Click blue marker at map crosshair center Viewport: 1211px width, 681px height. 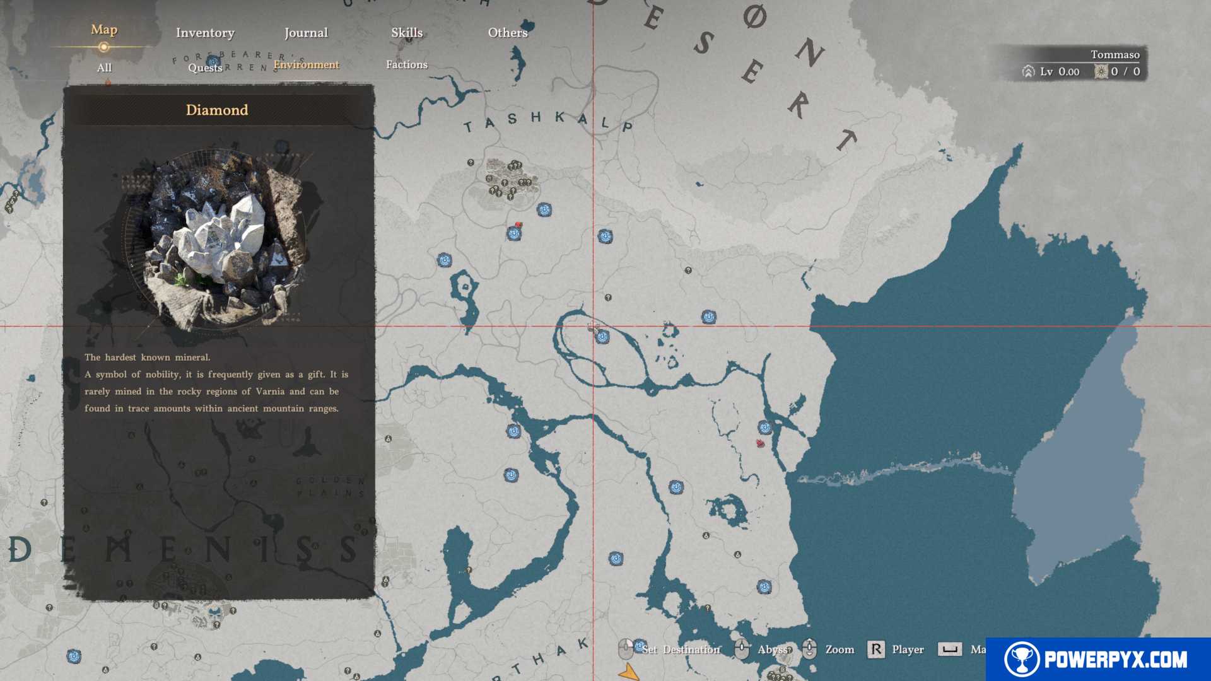[x=602, y=337]
